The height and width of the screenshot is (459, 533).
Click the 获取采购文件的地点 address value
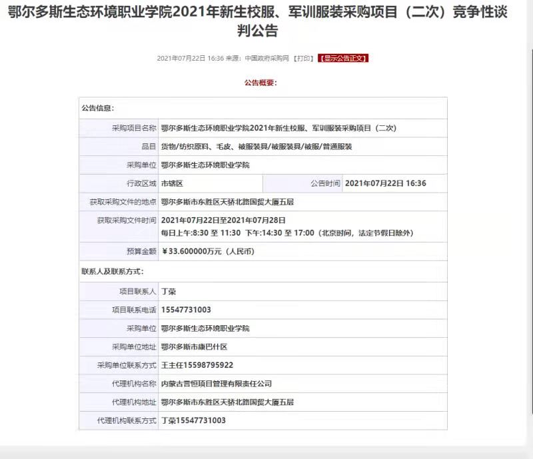point(227,201)
